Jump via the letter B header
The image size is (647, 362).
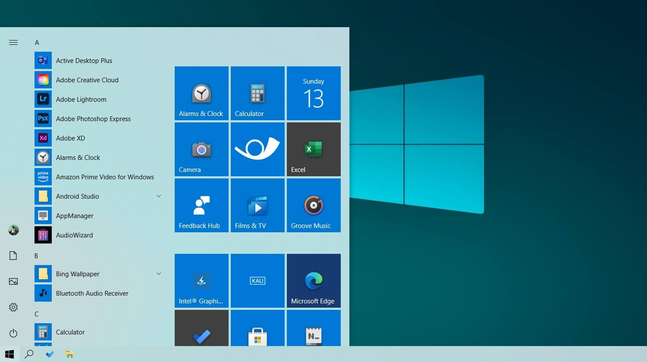click(37, 256)
